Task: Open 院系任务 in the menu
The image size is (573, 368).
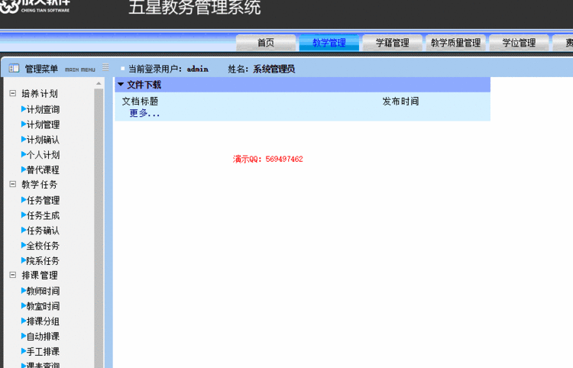Action: pyautogui.click(x=43, y=260)
